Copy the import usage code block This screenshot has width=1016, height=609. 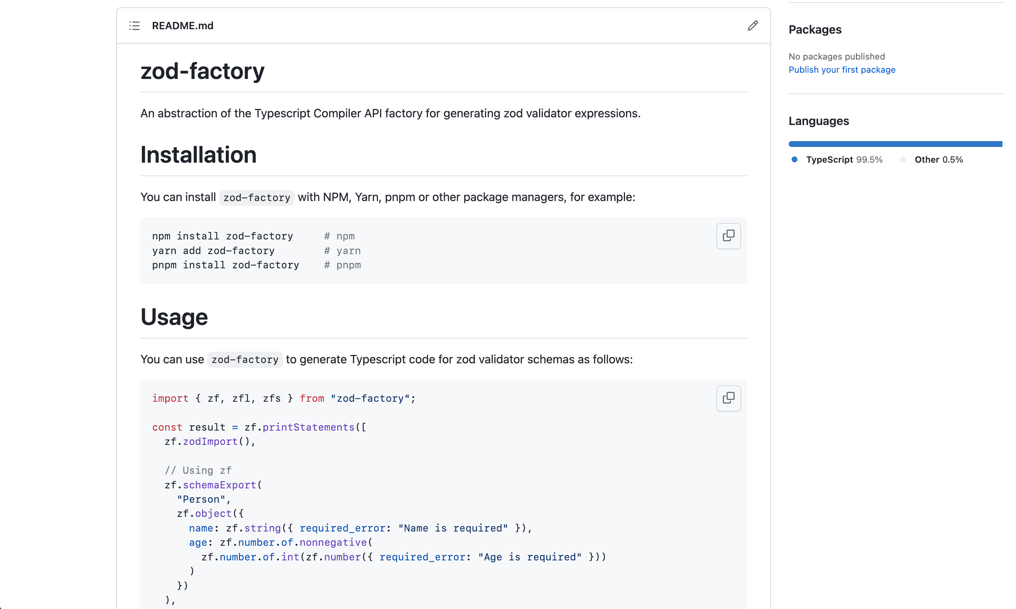click(x=728, y=398)
